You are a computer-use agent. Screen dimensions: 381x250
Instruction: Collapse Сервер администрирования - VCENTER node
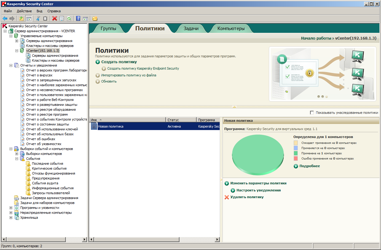tap(5, 31)
